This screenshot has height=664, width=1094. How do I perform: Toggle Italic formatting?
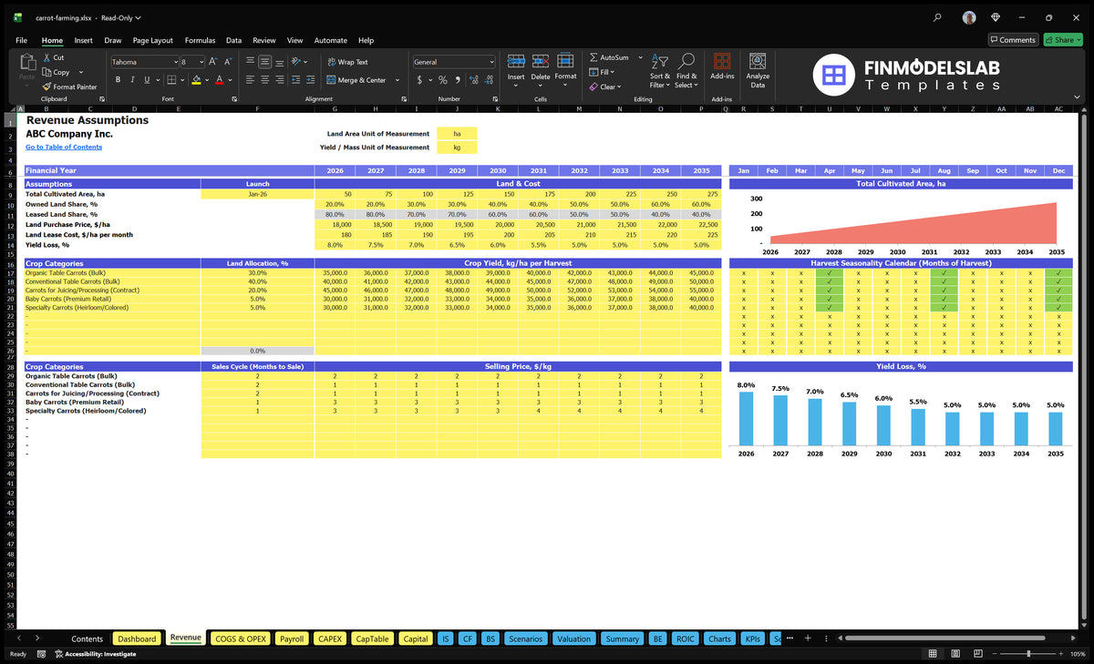[132, 80]
